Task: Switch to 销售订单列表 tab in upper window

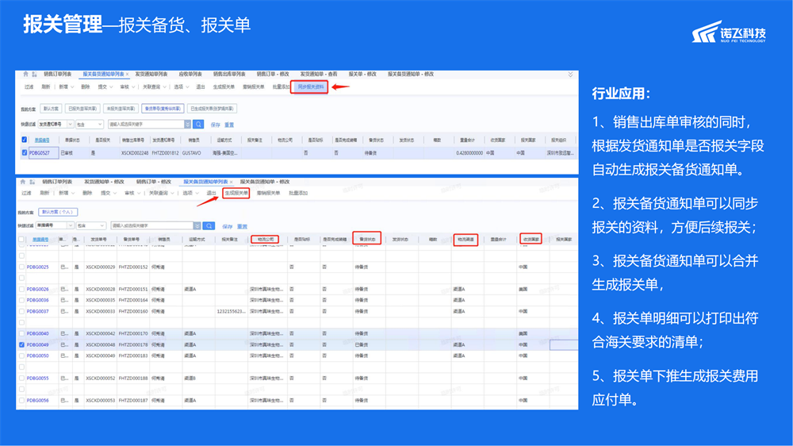Action: (x=57, y=75)
